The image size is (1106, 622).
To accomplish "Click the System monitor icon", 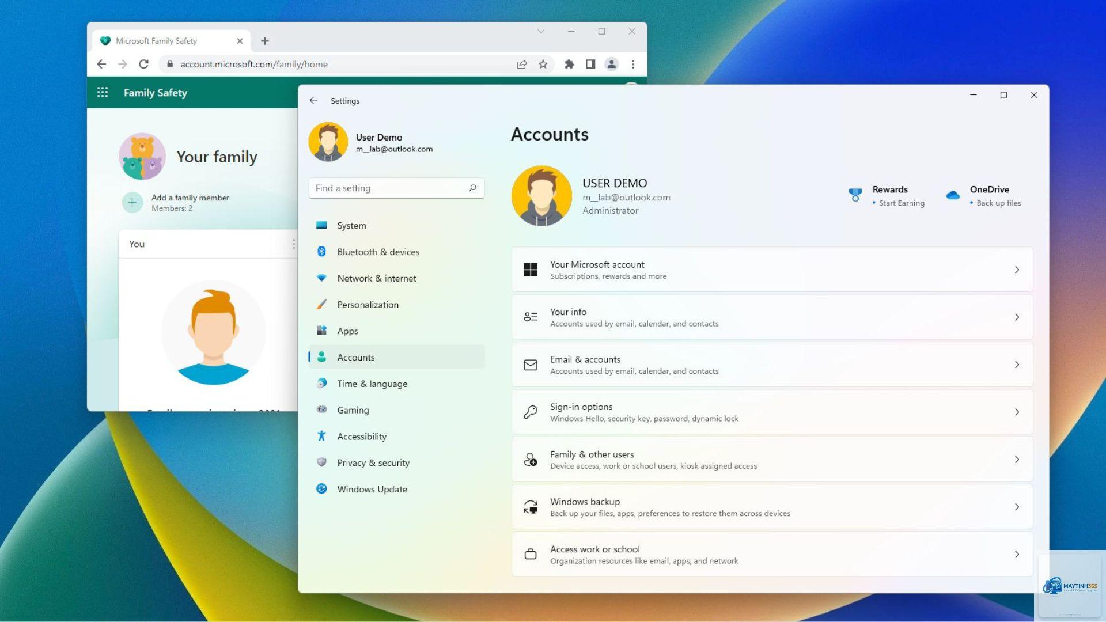I will point(321,225).
